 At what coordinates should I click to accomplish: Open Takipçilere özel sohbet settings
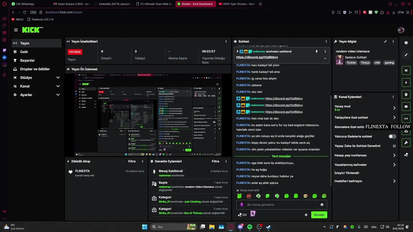pos(365,118)
